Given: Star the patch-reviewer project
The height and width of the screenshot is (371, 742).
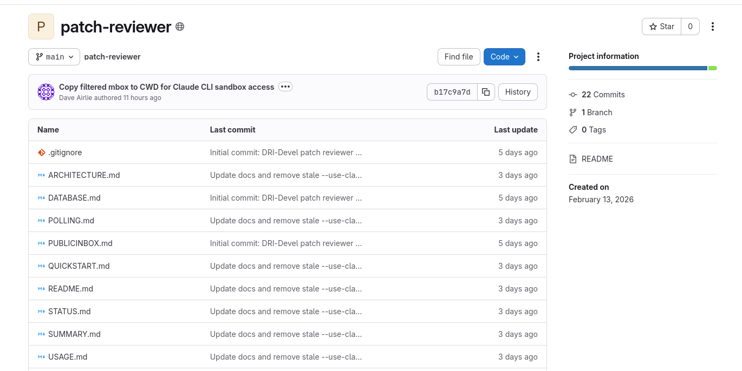Looking at the screenshot, I should click(661, 27).
